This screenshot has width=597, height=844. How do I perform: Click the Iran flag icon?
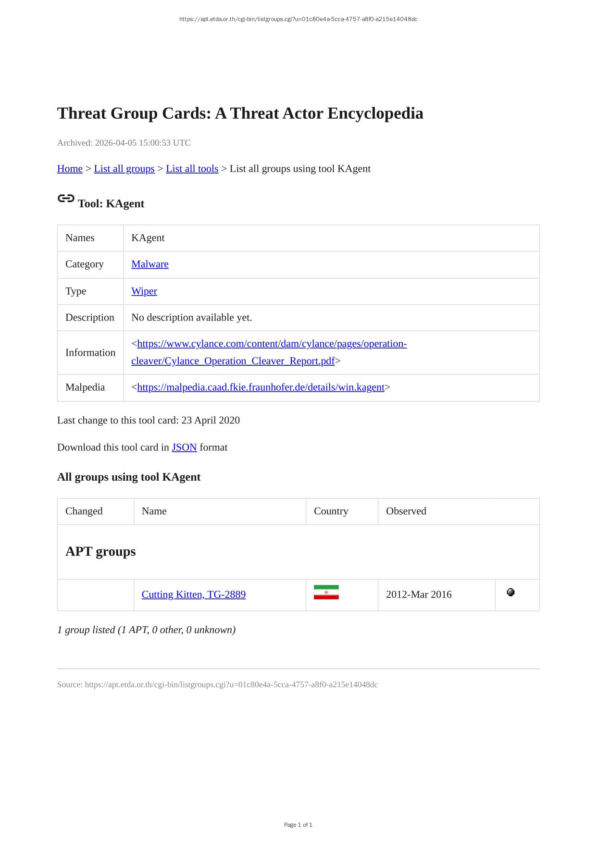(326, 592)
